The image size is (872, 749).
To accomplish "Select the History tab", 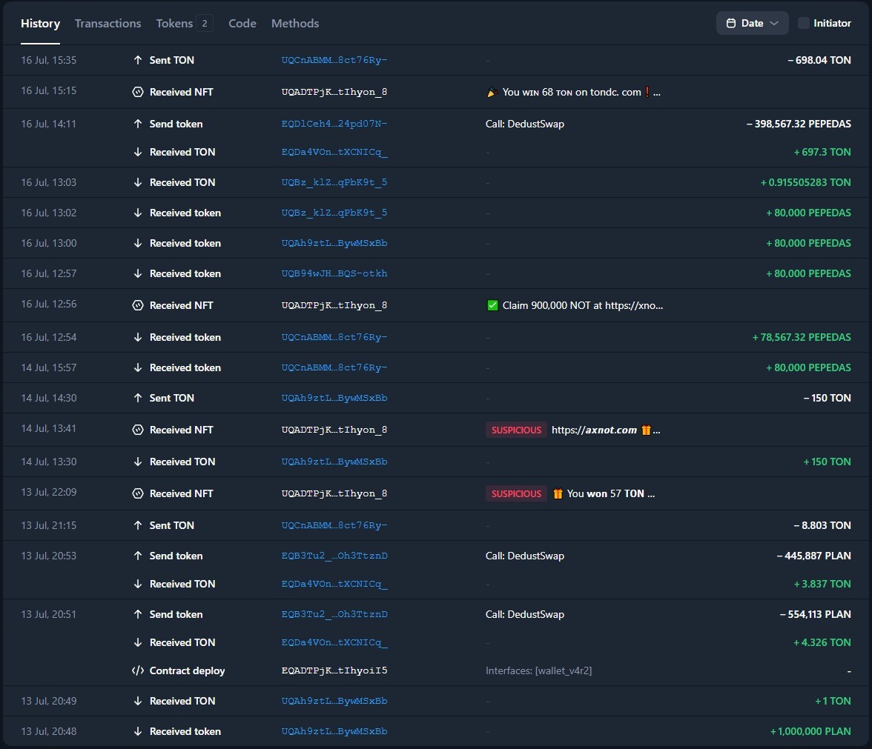I will point(40,24).
